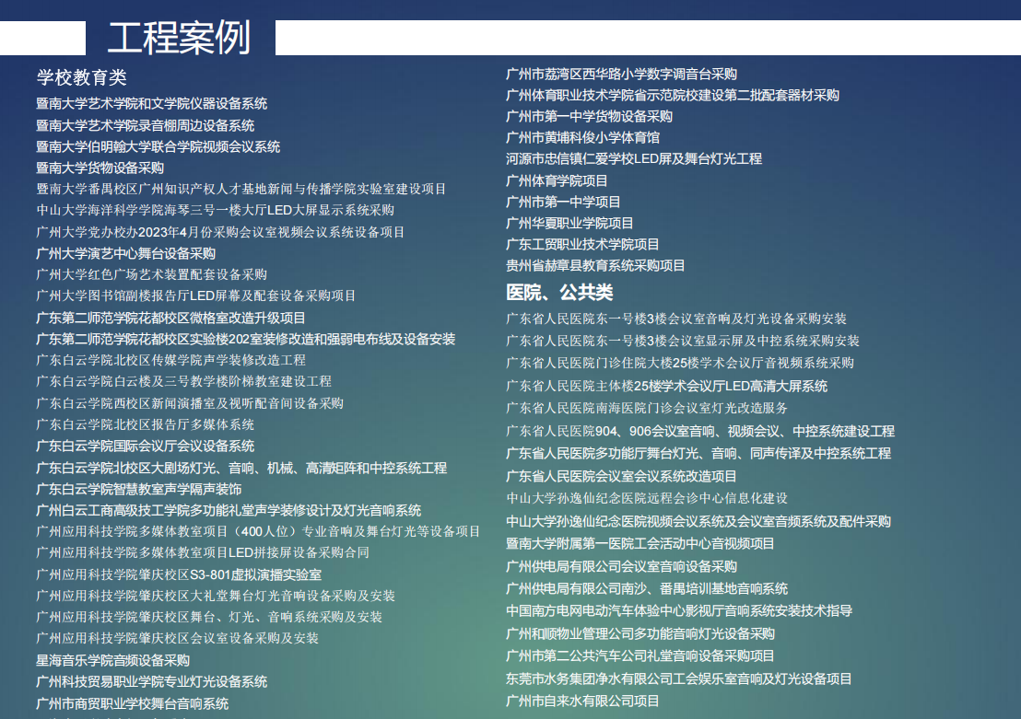
Task: Click "暨南大学附属第一医院工会活动中心音视频项目"
Action: (x=640, y=544)
